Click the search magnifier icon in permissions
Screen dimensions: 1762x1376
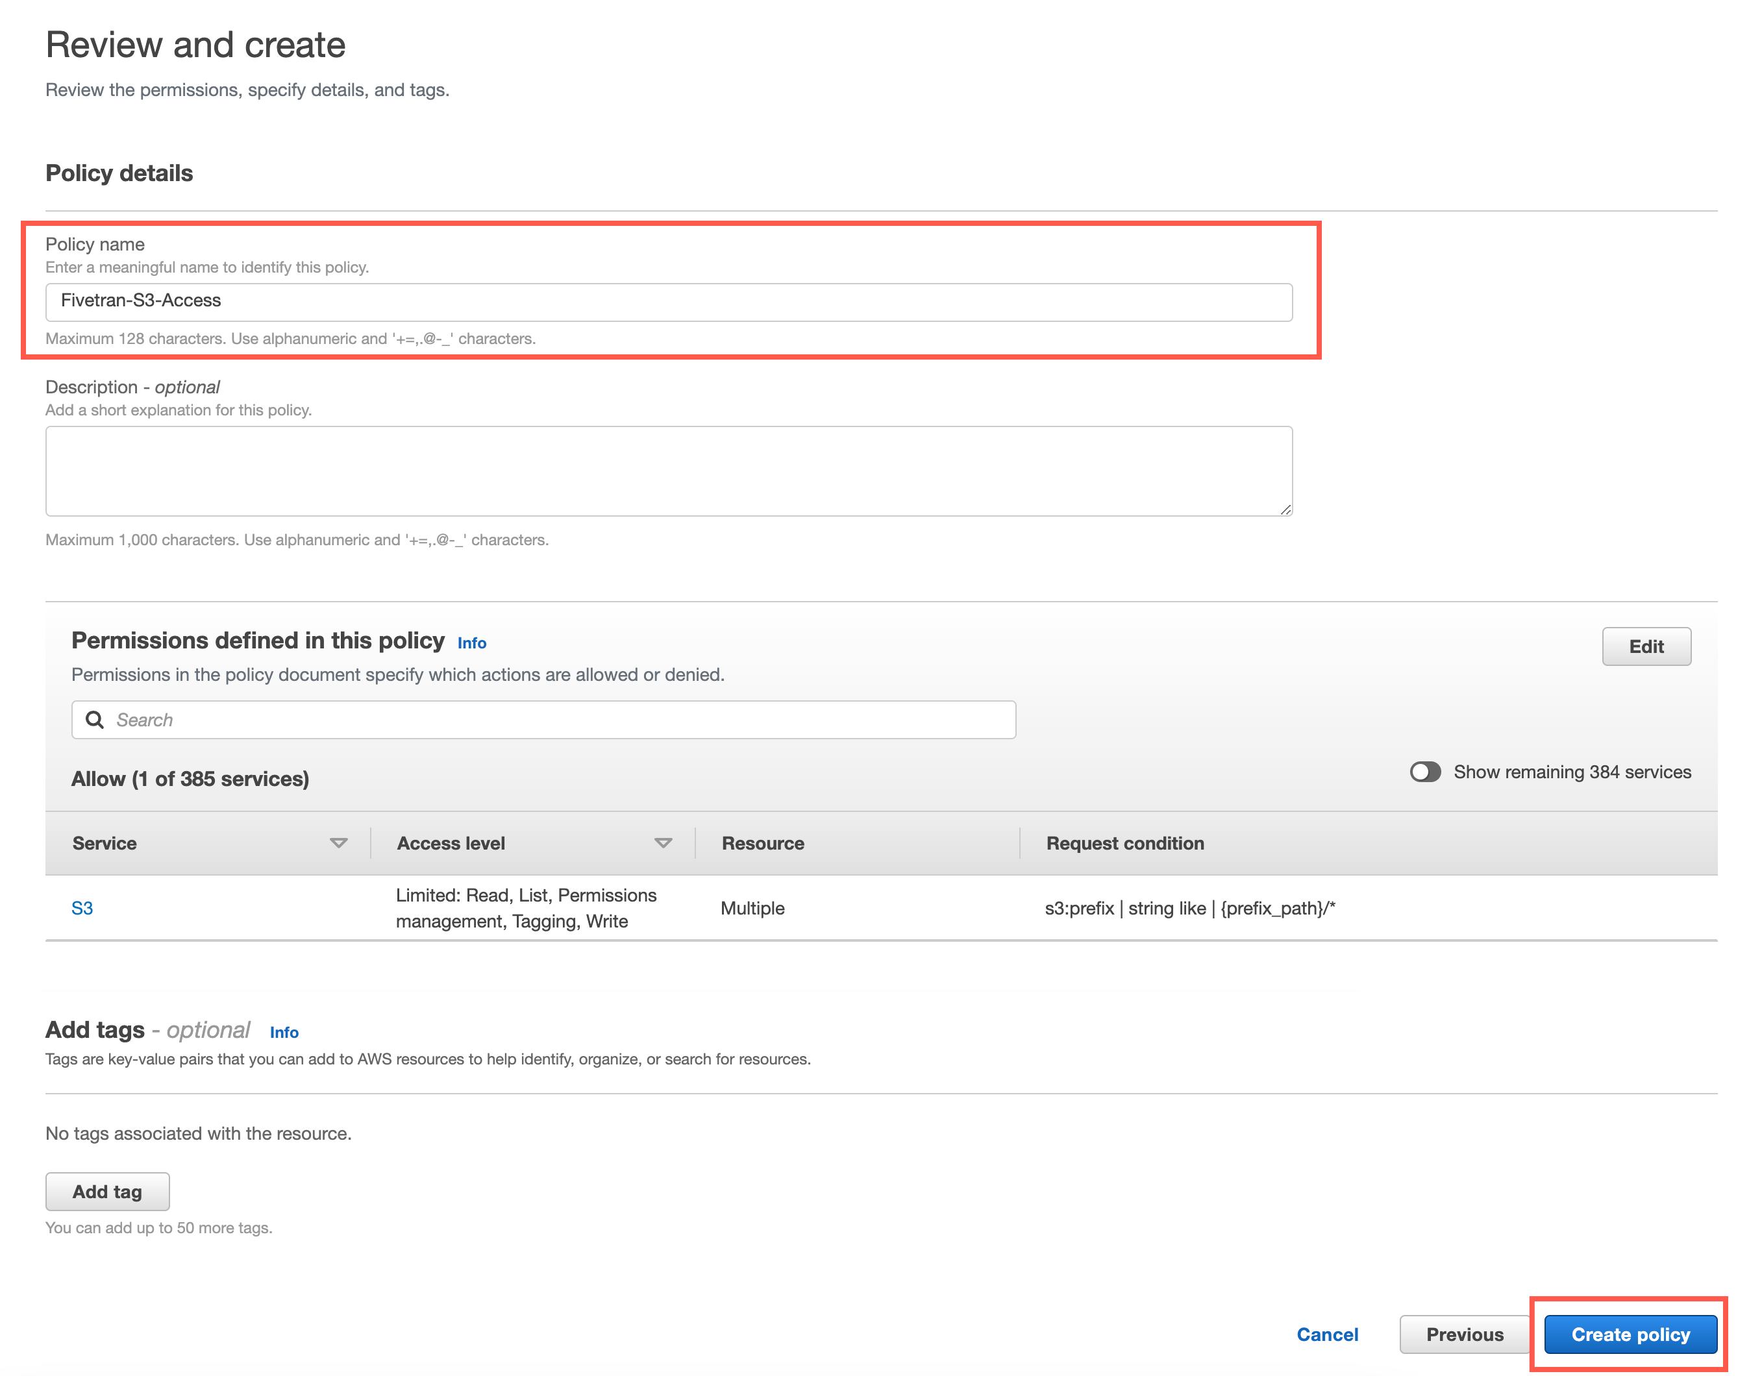[x=94, y=719]
